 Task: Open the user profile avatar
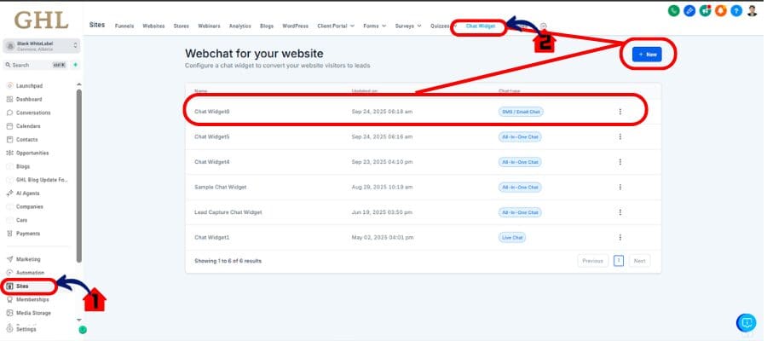click(752, 11)
